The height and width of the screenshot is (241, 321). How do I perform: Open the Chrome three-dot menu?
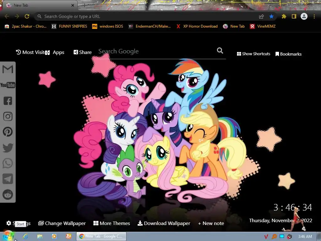[x=314, y=16]
